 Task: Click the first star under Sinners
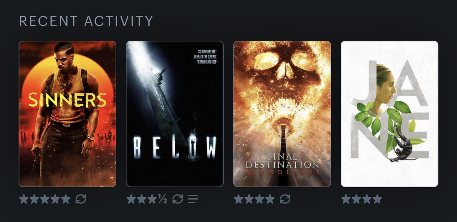24,199
